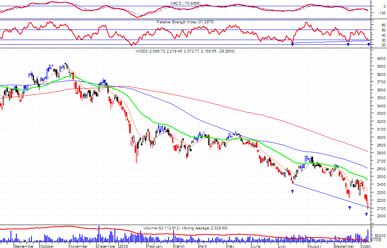This screenshot has height=248, width=387.
Task: Click the 4000 price axis label
Action: click(381, 58)
